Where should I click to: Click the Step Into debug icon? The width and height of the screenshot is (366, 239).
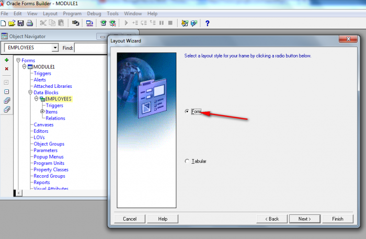(x=135, y=23)
